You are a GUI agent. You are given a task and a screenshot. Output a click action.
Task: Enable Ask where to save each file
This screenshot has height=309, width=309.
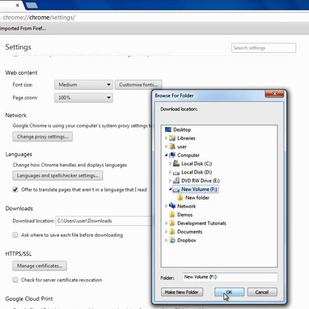pos(15,235)
